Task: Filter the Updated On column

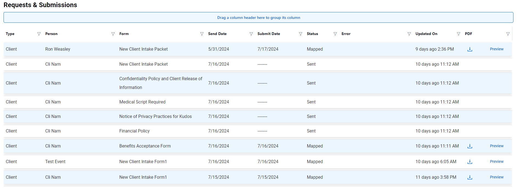Action: [458, 34]
